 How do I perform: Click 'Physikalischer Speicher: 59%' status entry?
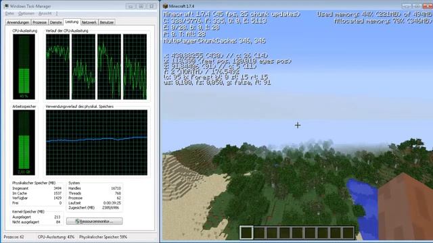103,237
